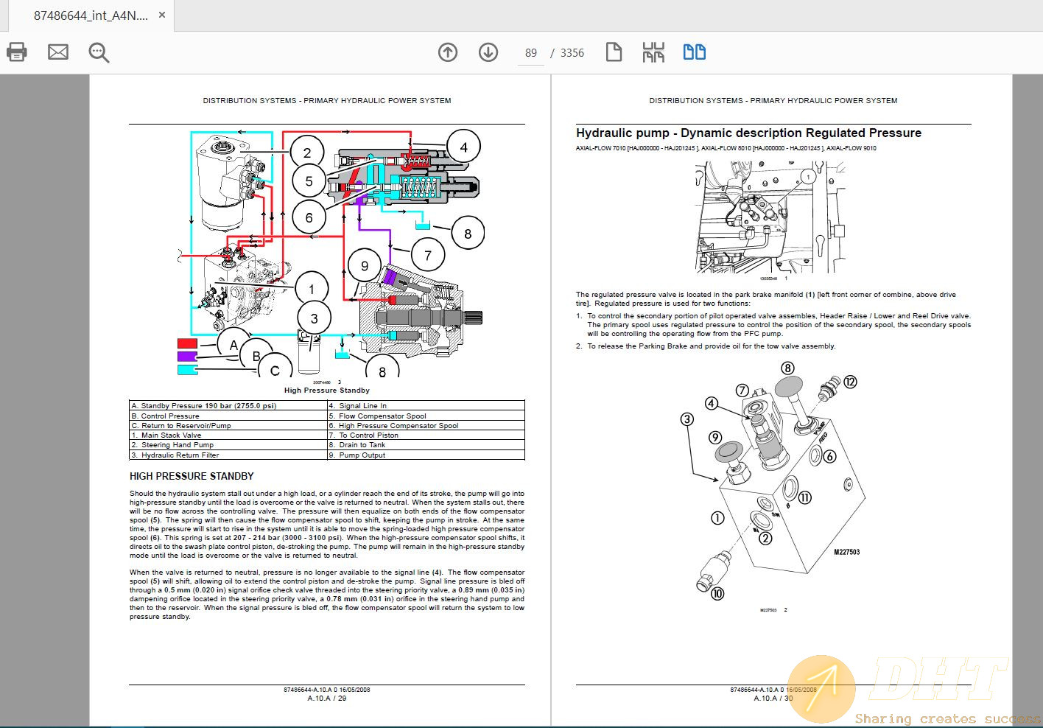This screenshot has height=728, width=1043.
Task: Click the HIGH PRESSURE STANDBY heading
Action: [192, 477]
